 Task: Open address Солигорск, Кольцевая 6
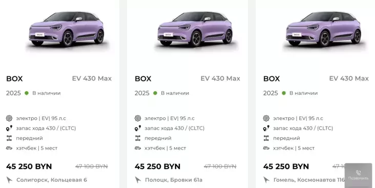(52, 180)
